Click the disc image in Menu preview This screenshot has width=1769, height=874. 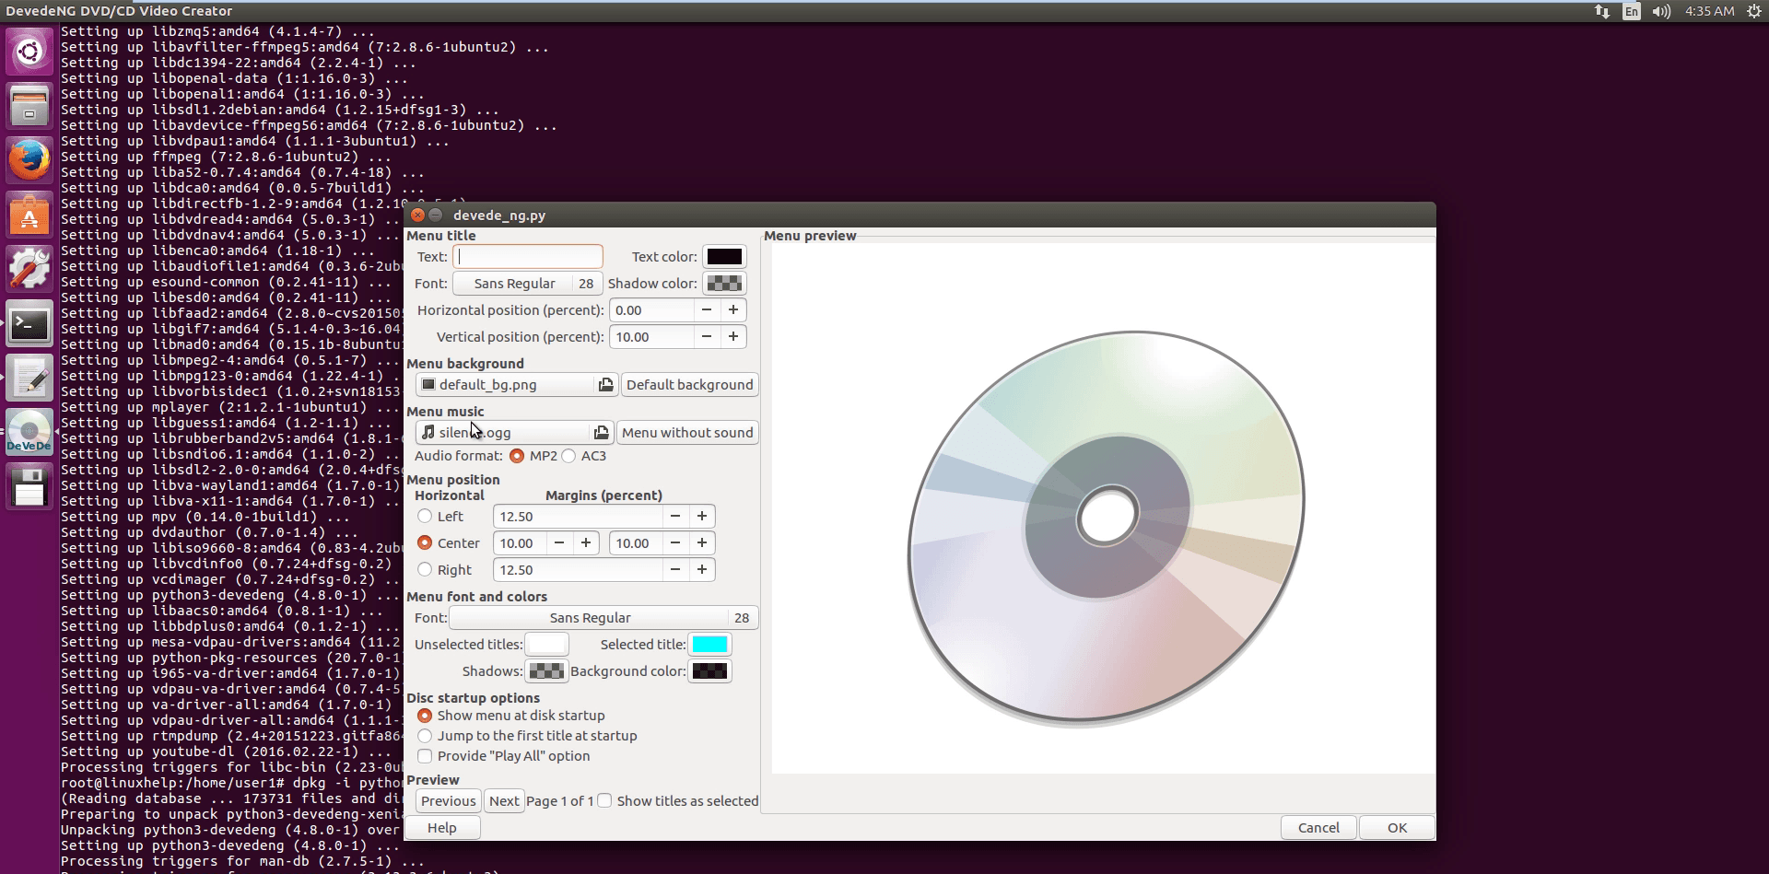click(x=1106, y=530)
